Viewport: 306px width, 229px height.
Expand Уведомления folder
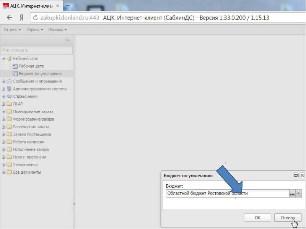coord(3,165)
